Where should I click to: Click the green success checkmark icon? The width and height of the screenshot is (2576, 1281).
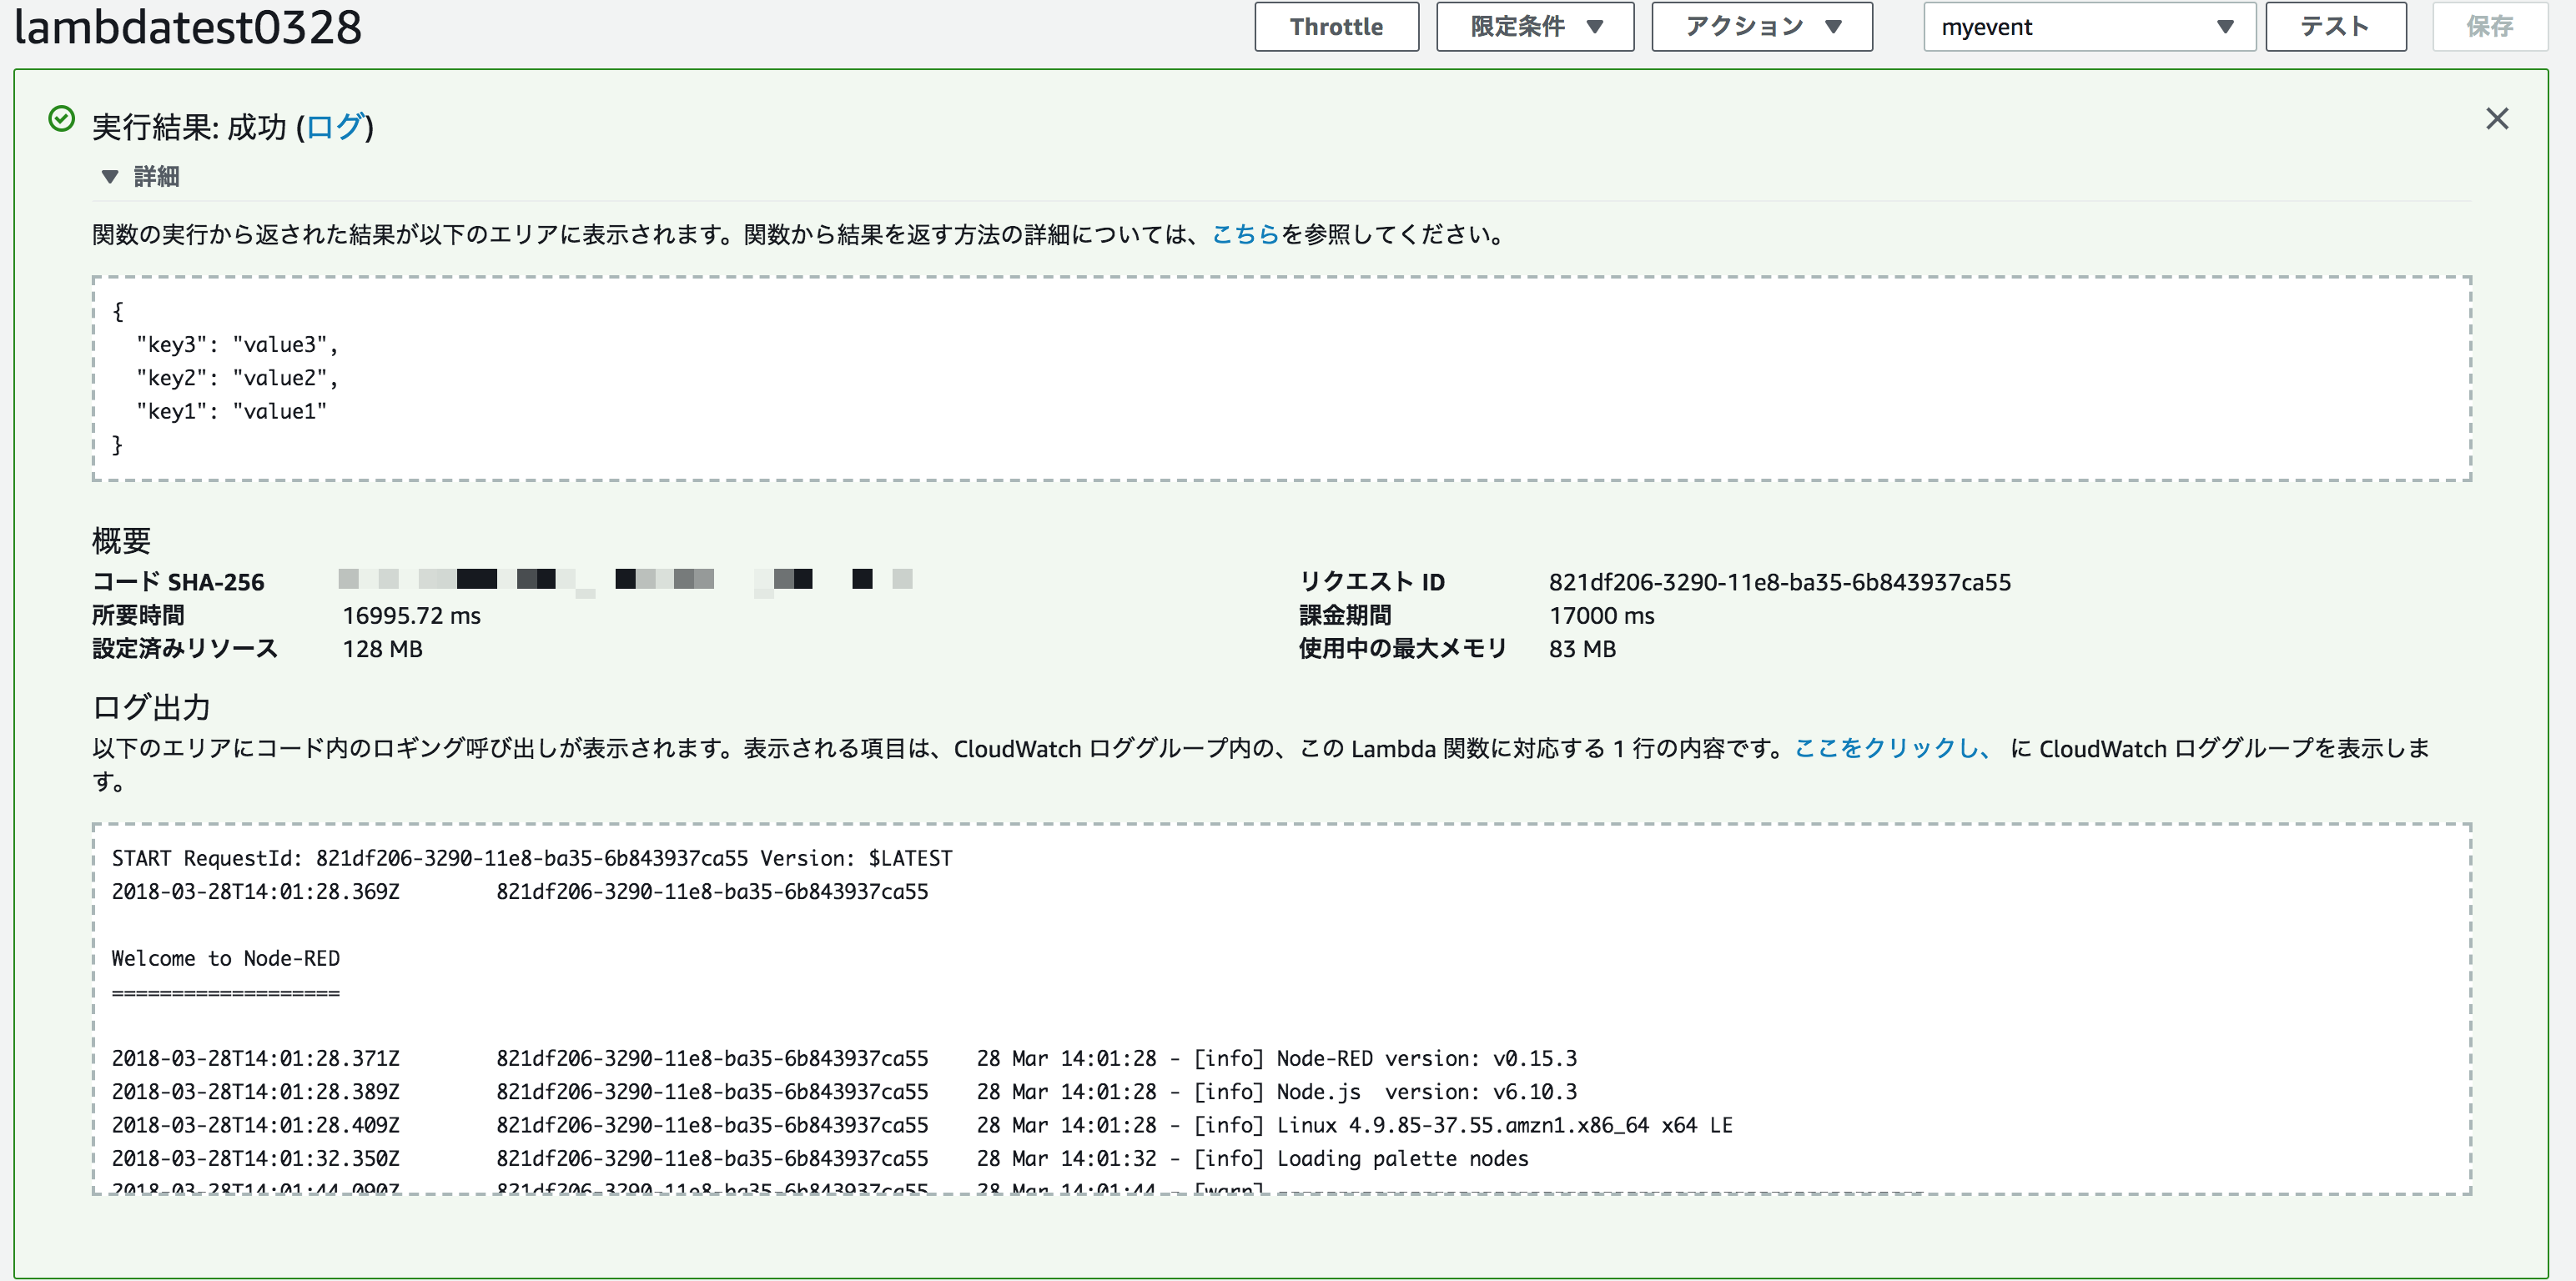[x=61, y=120]
